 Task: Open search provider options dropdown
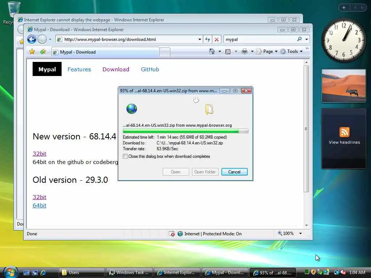(x=307, y=39)
